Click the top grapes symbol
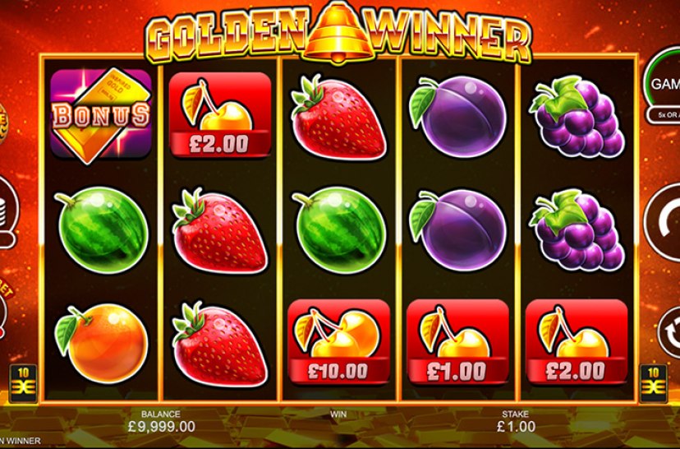Image resolution: width=680 pixels, height=449 pixels. point(577,117)
